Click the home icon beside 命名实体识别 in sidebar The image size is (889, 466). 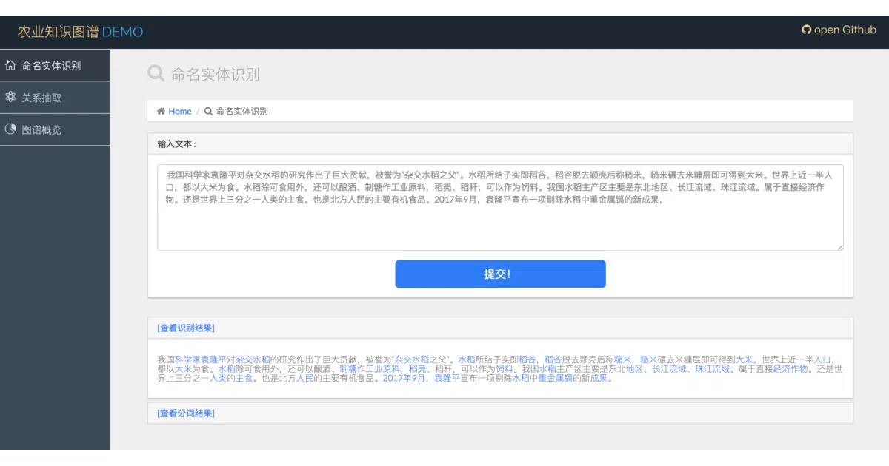point(10,65)
